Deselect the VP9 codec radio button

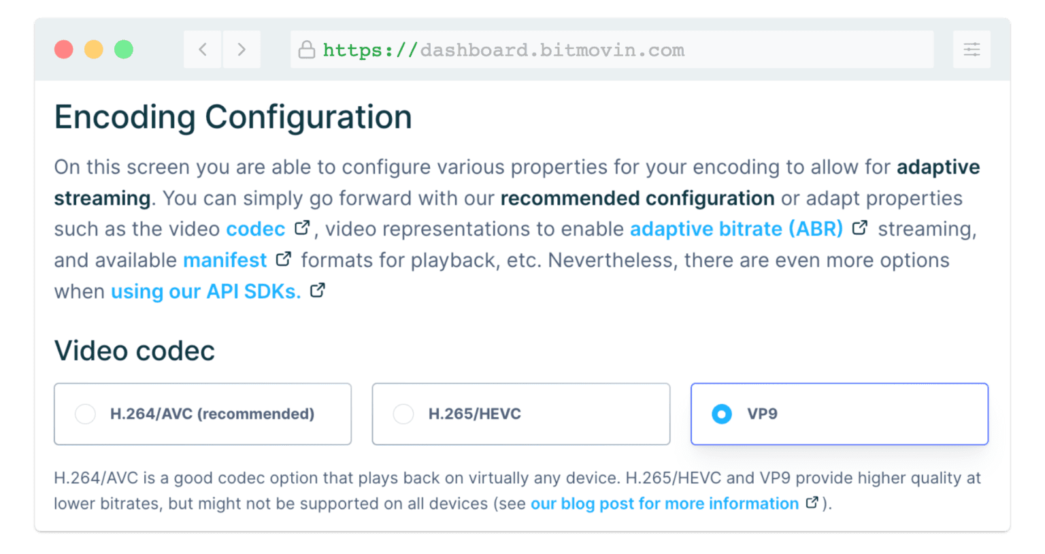pyautogui.click(x=722, y=414)
